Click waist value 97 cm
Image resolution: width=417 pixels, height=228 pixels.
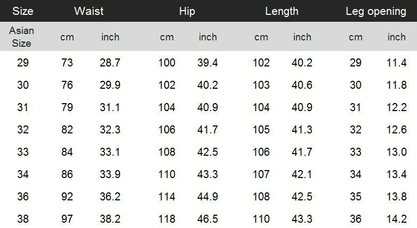point(67,219)
